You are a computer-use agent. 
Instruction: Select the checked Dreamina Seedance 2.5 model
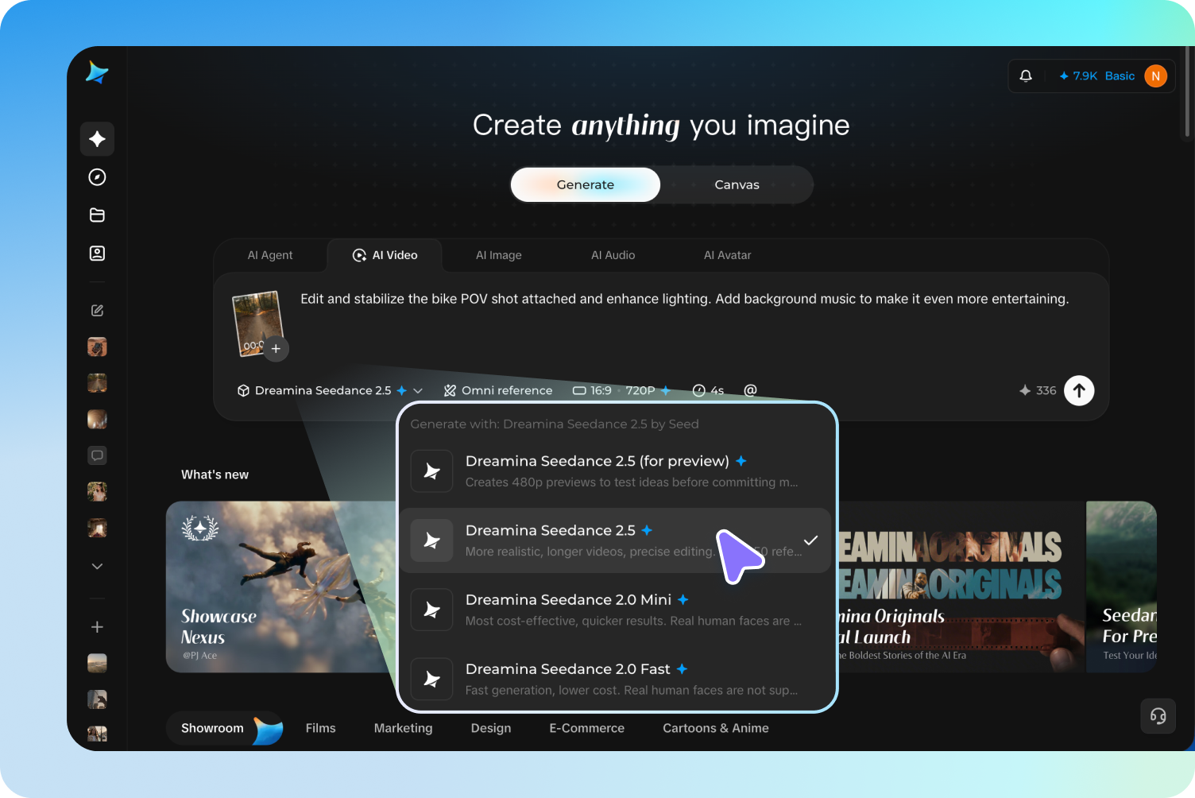point(616,540)
